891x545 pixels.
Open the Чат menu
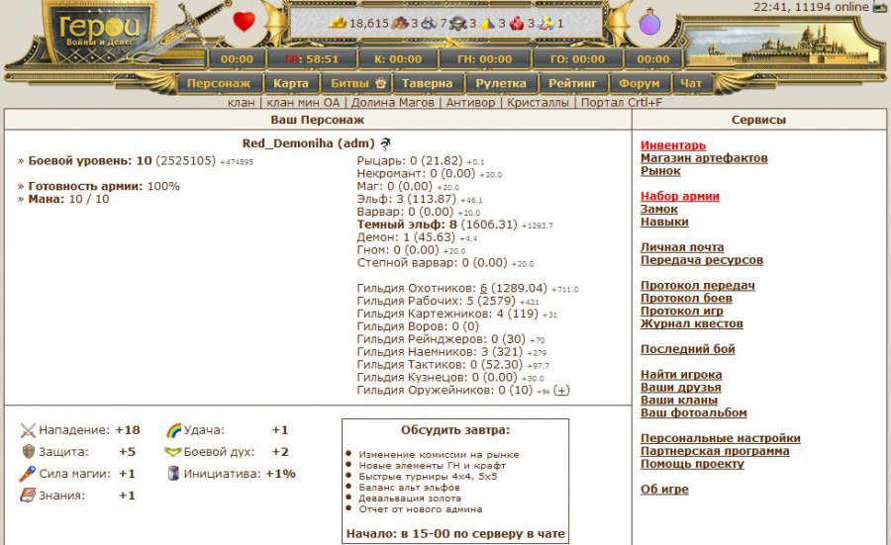pyautogui.click(x=691, y=83)
